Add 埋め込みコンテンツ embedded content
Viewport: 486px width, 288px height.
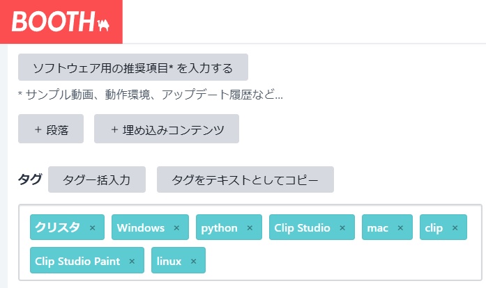click(x=167, y=129)
